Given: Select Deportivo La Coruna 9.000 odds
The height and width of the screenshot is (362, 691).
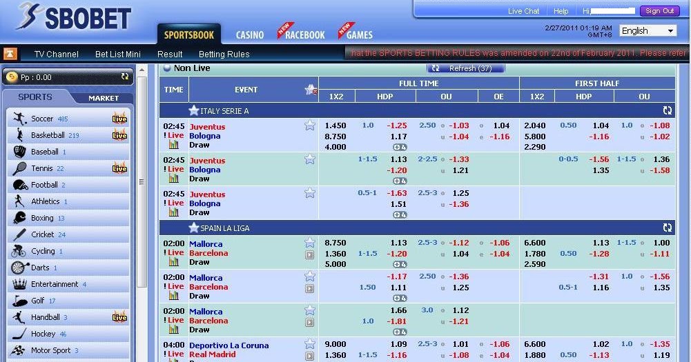Looking at the screenshot, I should [x=335, y=344].
